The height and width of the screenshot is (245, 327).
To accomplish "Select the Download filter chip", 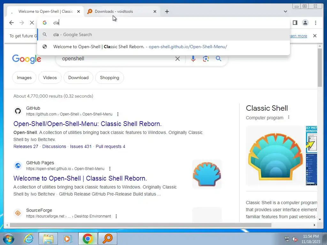I will [x=79, y=78].
